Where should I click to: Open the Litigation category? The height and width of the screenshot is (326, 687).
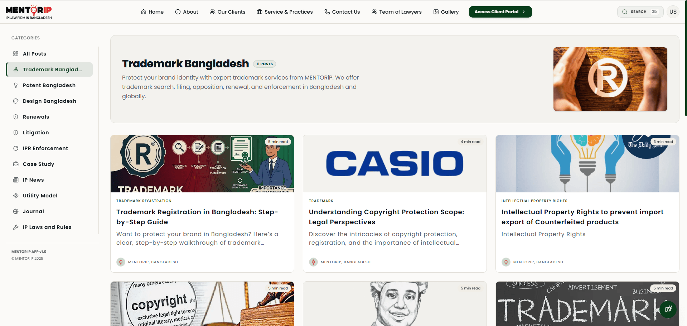tap(49, 133)
